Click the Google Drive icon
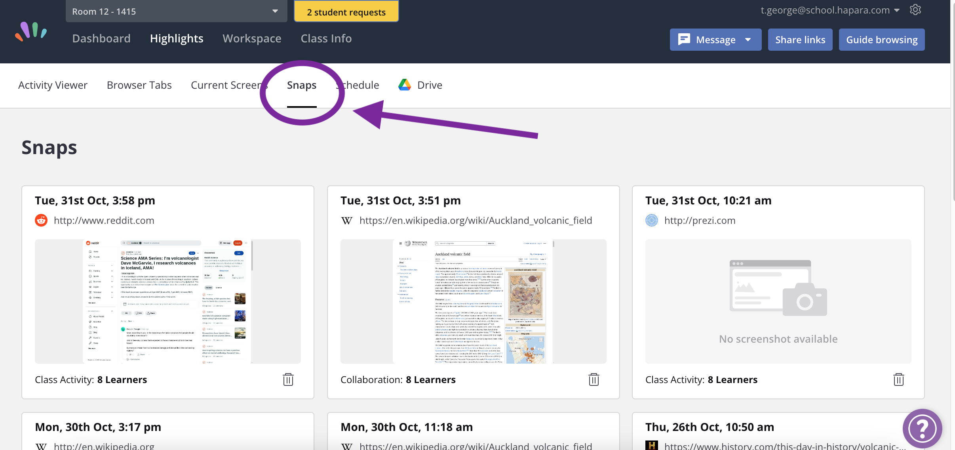955x450 pixels. 405,85
